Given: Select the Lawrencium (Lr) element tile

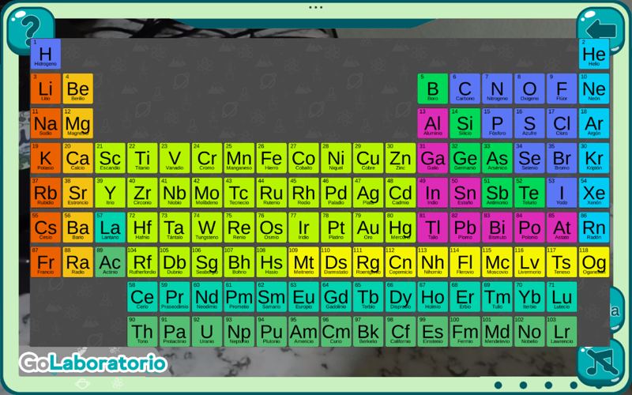Looking at the screenshot, I should pos(562,331).
